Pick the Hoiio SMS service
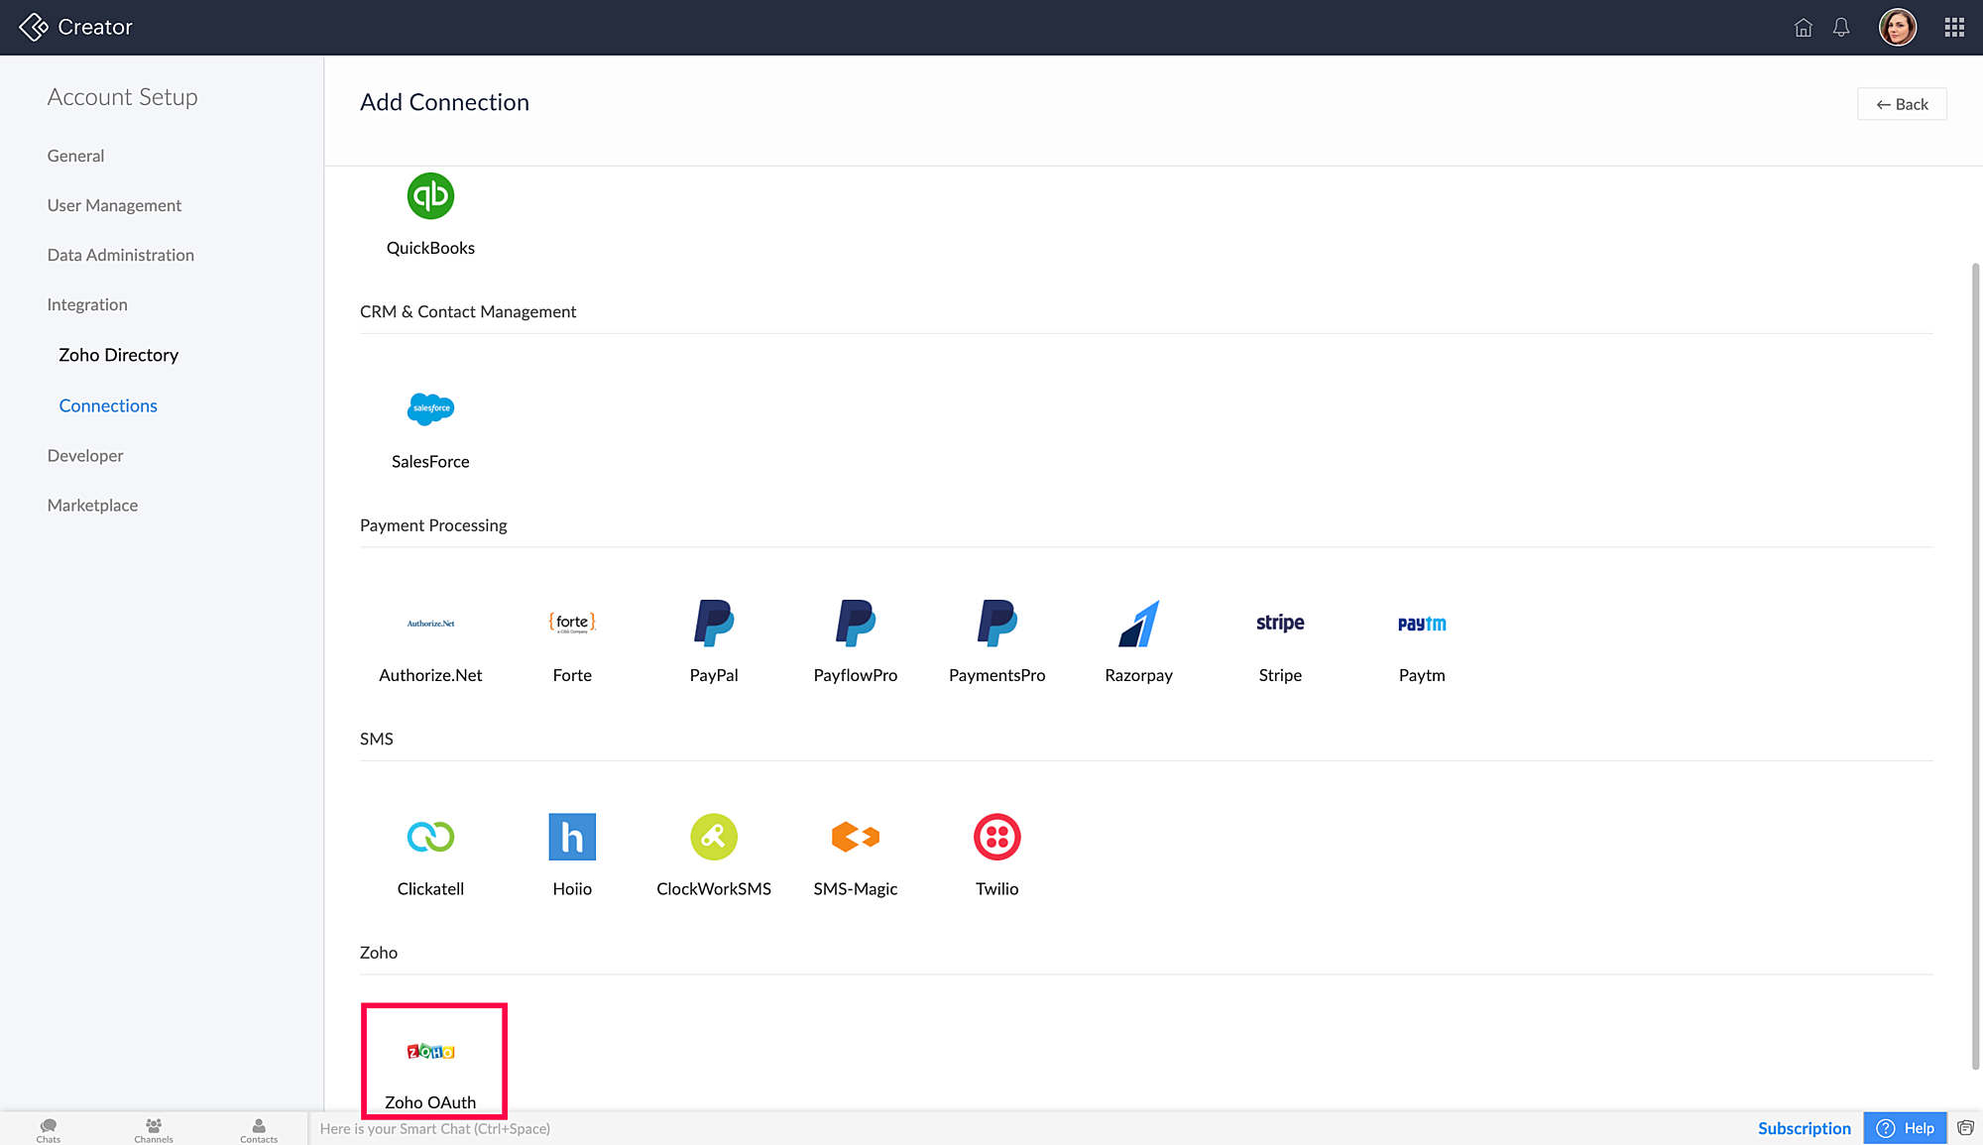This screenshot has height=1145, width=1983. 572,837
